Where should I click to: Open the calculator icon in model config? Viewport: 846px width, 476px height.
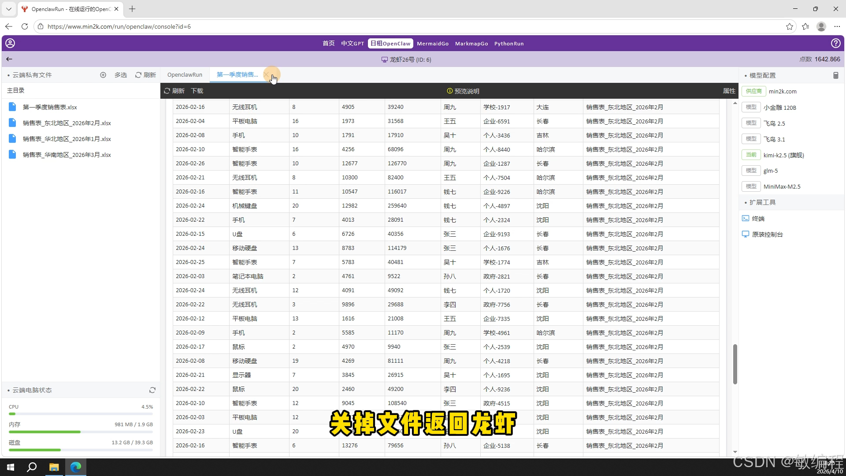click(x=835, y=75)
